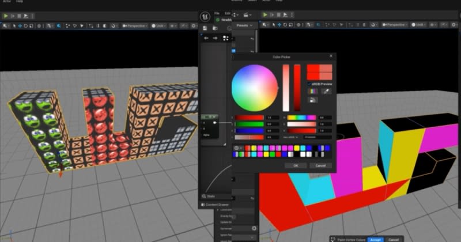The image size is (461, 242).
Task: Open the Help menu at top left
Action: click(x=20, y=2)
